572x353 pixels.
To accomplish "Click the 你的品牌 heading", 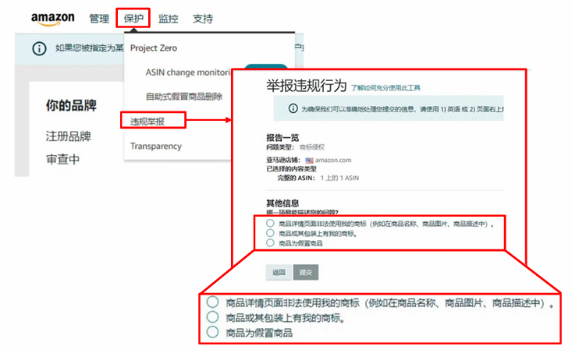I will click(x=71, y=105).
